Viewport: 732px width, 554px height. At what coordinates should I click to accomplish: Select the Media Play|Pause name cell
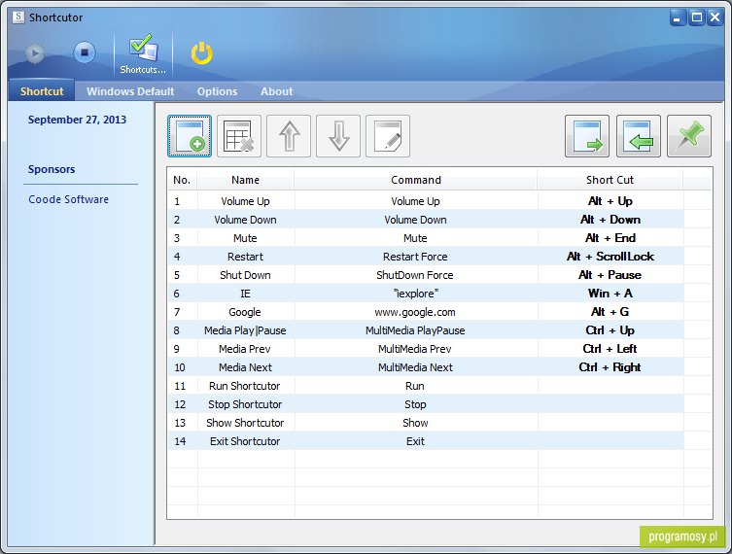coord(246,330)
